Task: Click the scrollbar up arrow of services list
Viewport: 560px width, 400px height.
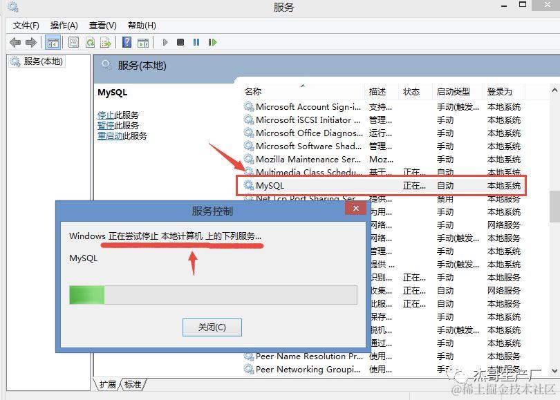Action: click(x=554, y=90)
